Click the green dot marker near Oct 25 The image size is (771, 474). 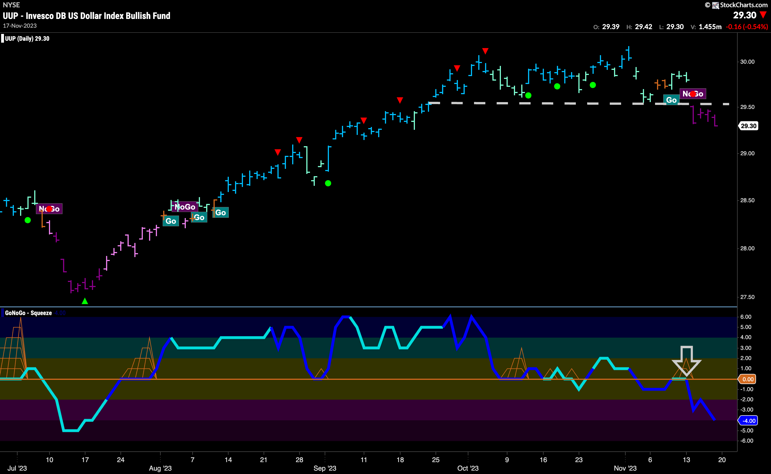[592, 85]
